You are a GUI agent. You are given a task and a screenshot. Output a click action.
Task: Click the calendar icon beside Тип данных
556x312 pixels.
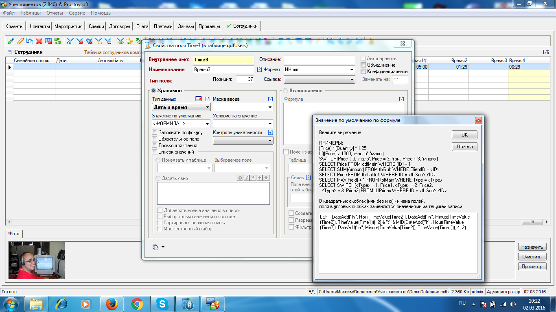point(198,99)
